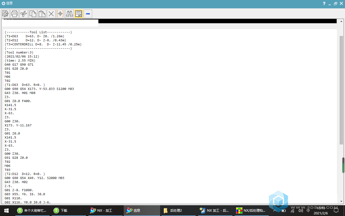Image resolution: width=345 pixels, height=216 pixels.
Task: Click the orange-bracket target toolbar icon
Action: [x=60, y=13]
